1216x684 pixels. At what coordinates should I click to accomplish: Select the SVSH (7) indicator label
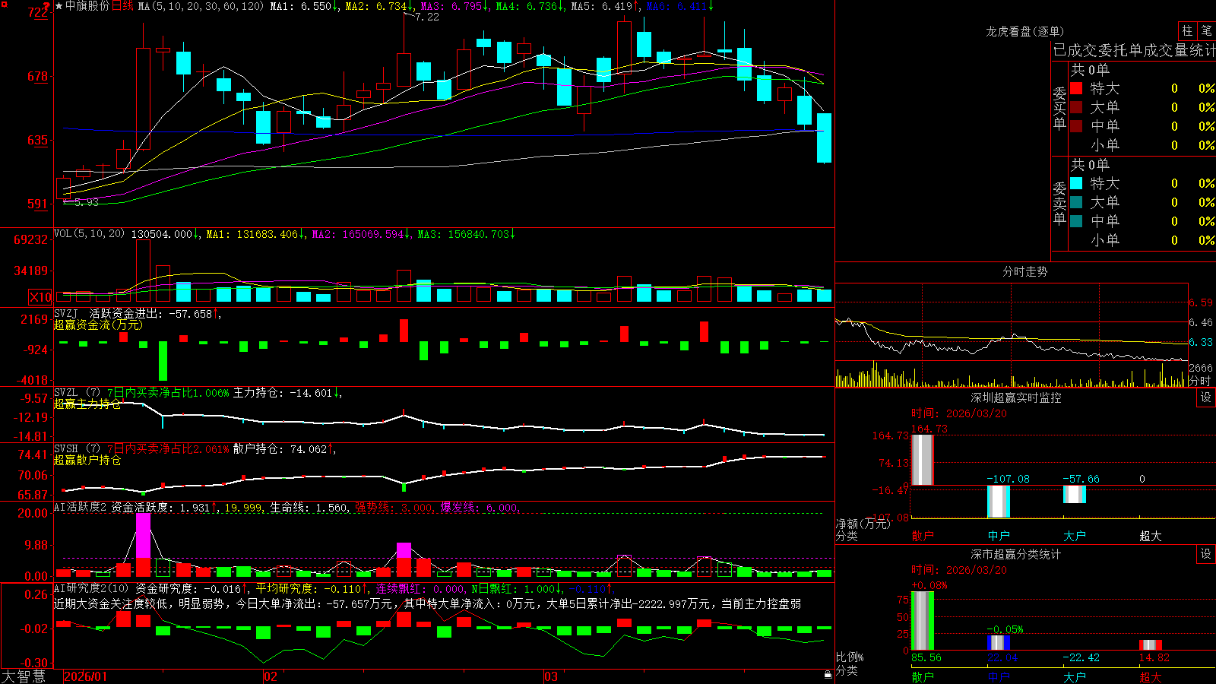coord(77,449)
